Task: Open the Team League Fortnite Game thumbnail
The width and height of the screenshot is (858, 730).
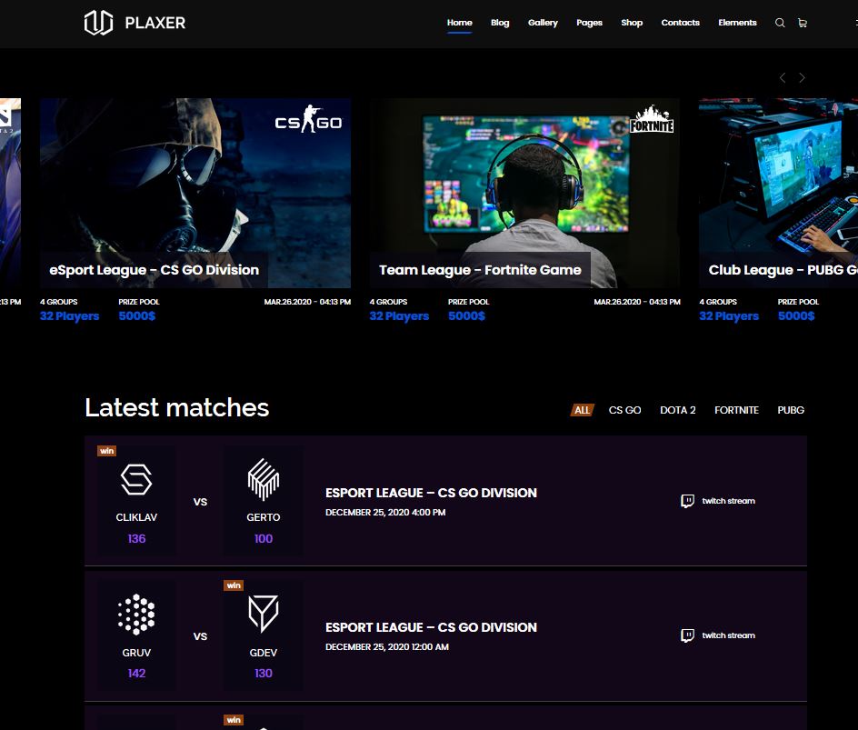Action: click(524, 182)
